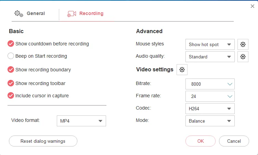Viewport: 258px width, 155px height.
Task: Expand the Mode Balance dropdown
Action: click(x=210, y=121)
